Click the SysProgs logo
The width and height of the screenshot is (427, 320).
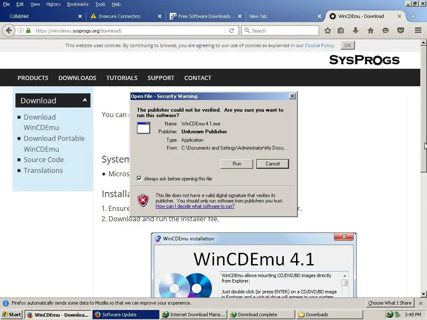coord(364,60)
